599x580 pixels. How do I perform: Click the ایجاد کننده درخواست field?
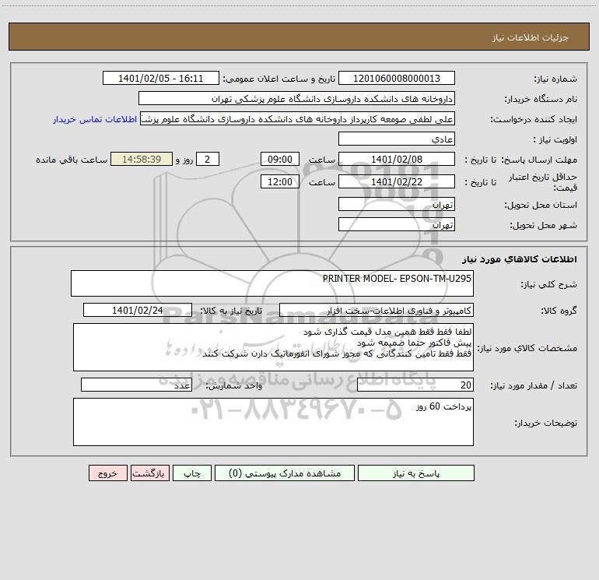point(297,118)
